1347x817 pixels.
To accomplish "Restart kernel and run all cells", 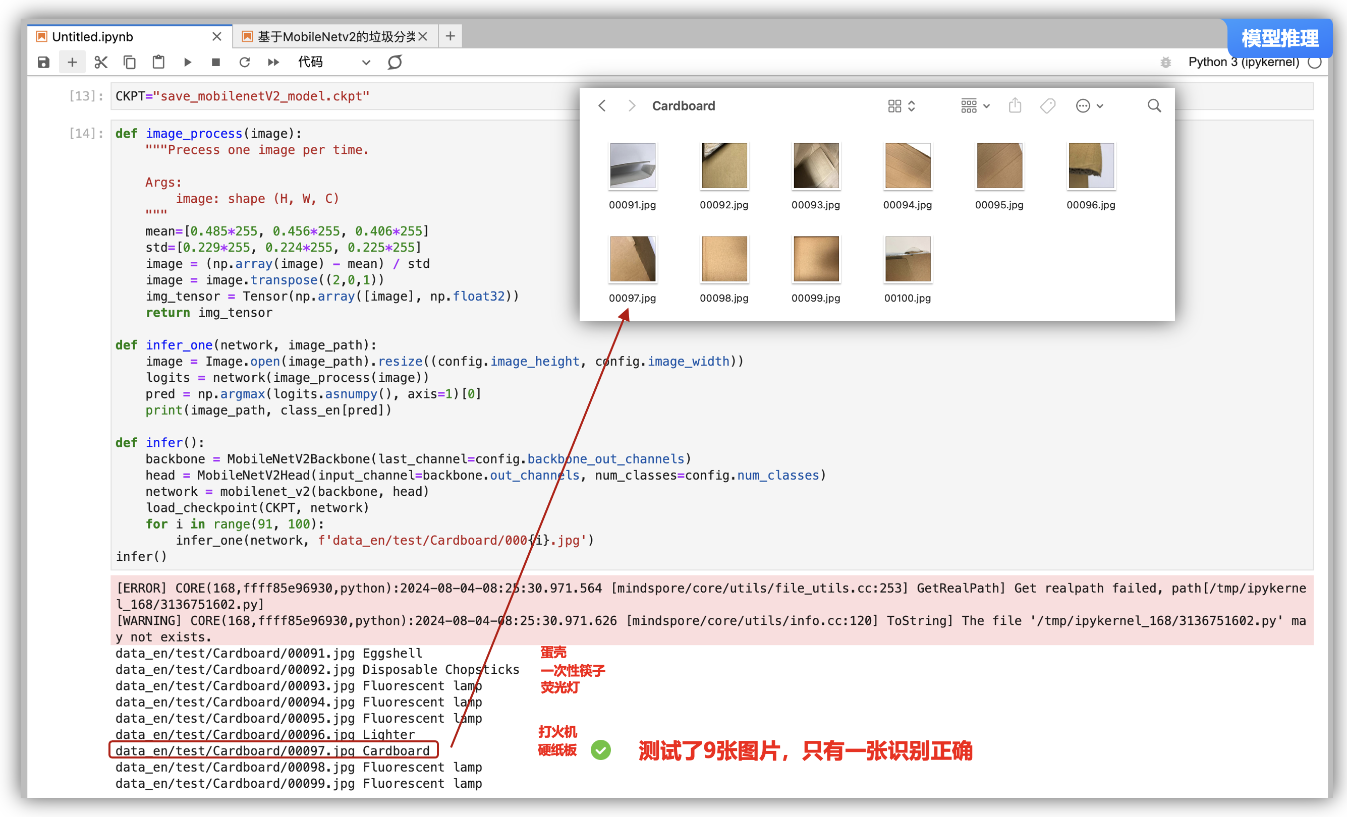I will (x=273, y=63).
